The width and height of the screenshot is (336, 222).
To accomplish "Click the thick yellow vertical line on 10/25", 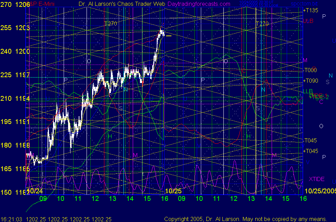I will coord(256,100).
